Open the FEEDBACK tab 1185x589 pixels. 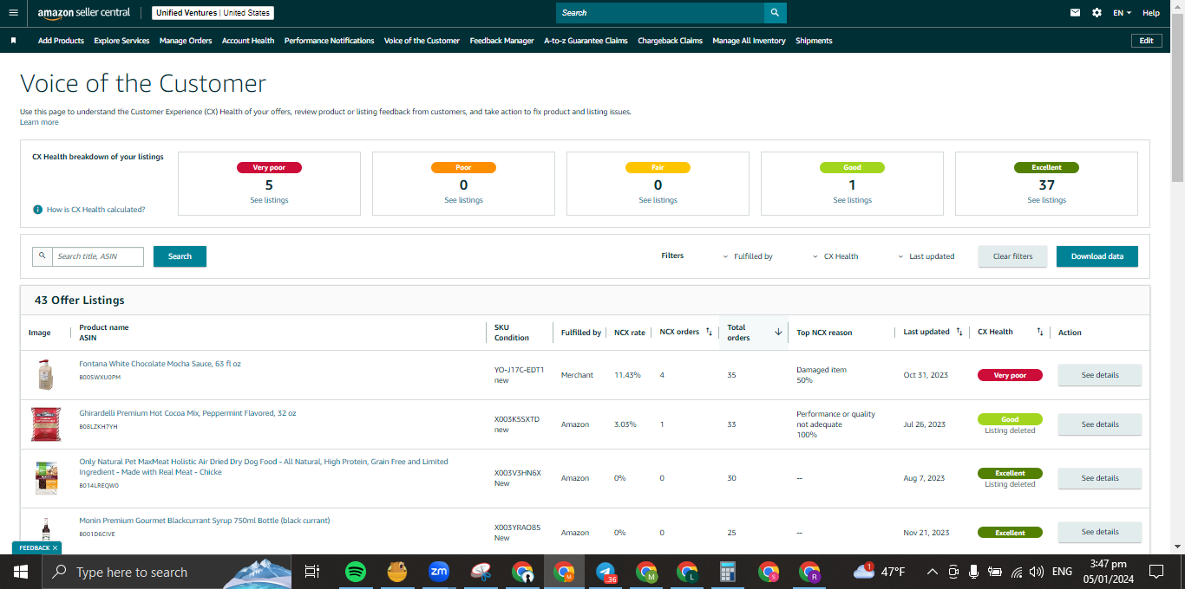click(34, 548)
